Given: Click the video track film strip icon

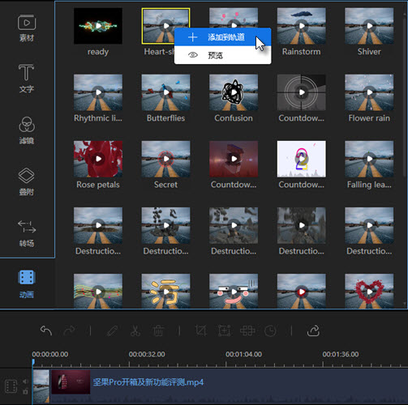Looking at the screenshot, I should pos(11,386).
